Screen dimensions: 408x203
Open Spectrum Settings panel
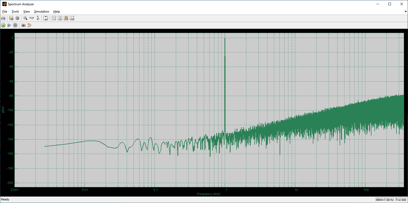pos(11,18)
